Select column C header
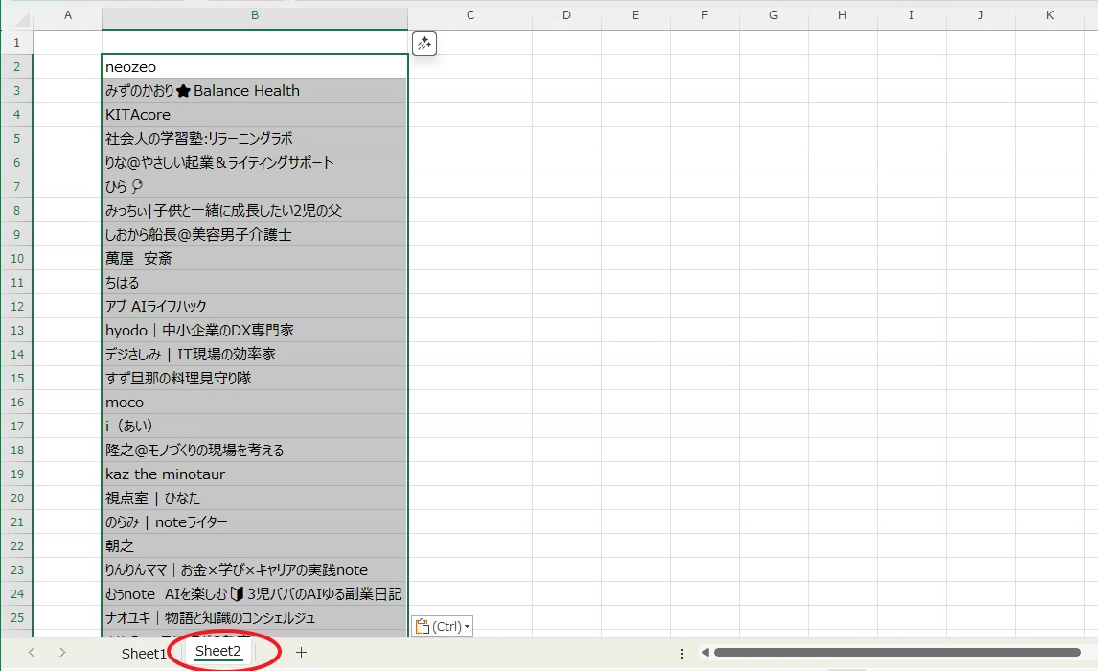Viewport: 1098px width, 671px height. [x=470, y=14]
